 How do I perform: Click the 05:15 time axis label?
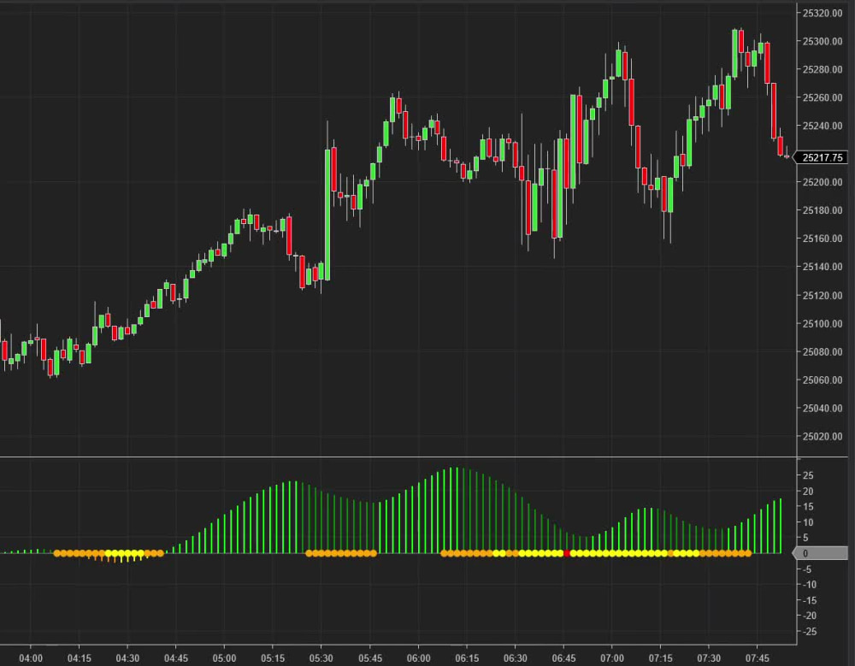pyautogui.click(x=273, y=658)
